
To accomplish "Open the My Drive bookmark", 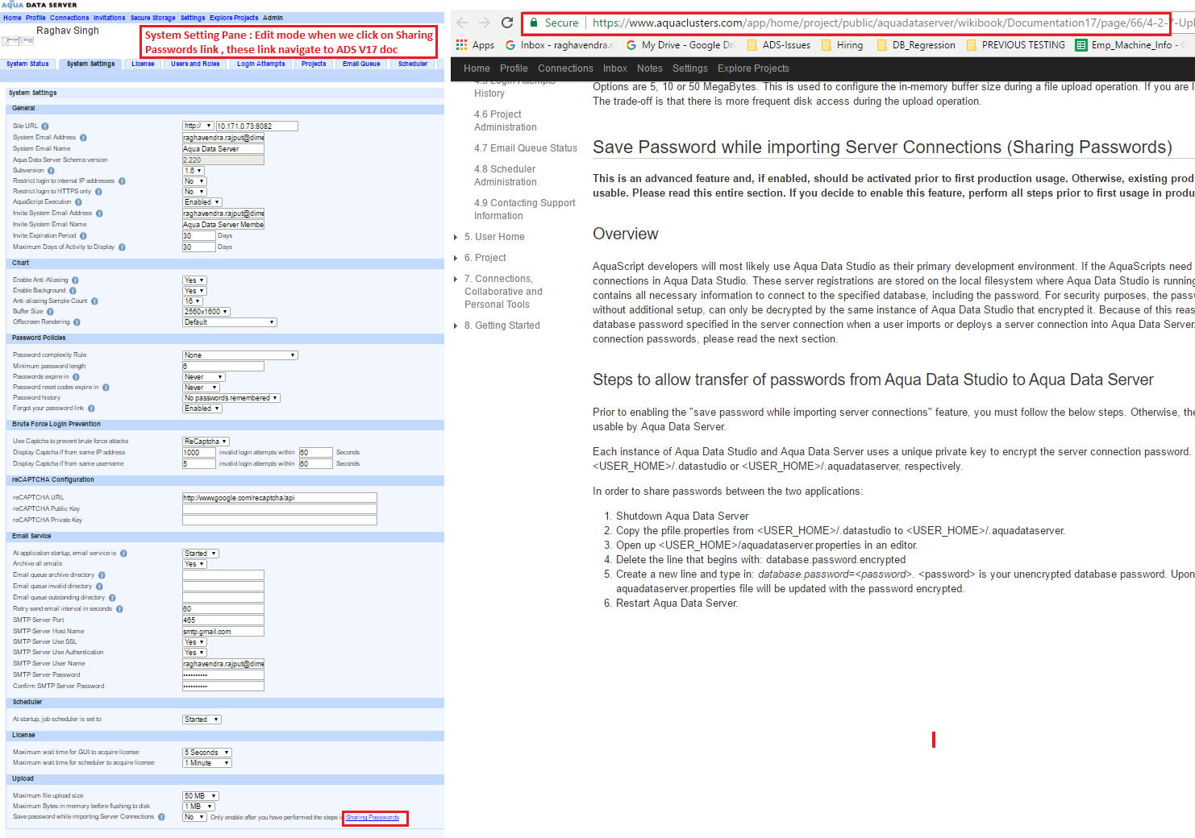I will 681,45.
